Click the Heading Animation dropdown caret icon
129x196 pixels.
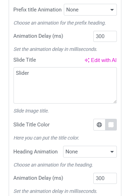tap(112, 152)
